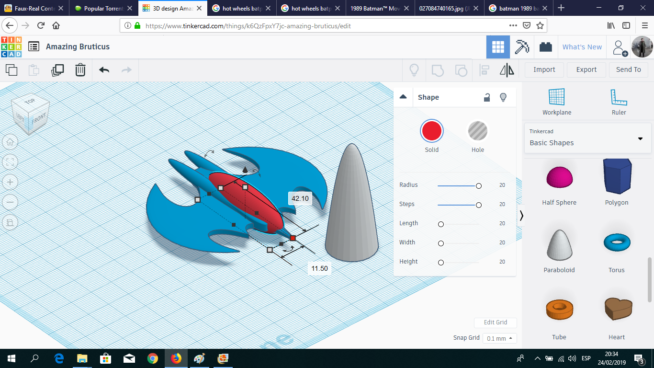Add a Workplane helper
The height and width of the screenshot is (368, 654).
coord(556,102)
